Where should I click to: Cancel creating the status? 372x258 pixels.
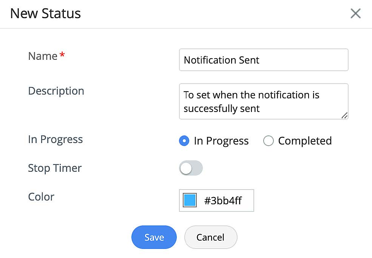coord(210,237)
